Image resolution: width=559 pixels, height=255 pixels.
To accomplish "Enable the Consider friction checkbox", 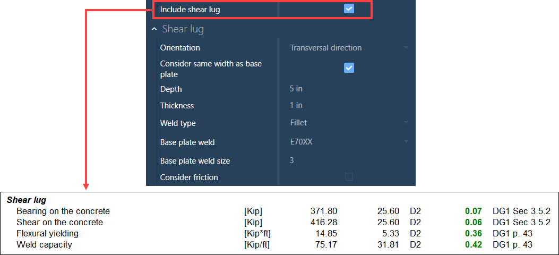I will (349, 177).
